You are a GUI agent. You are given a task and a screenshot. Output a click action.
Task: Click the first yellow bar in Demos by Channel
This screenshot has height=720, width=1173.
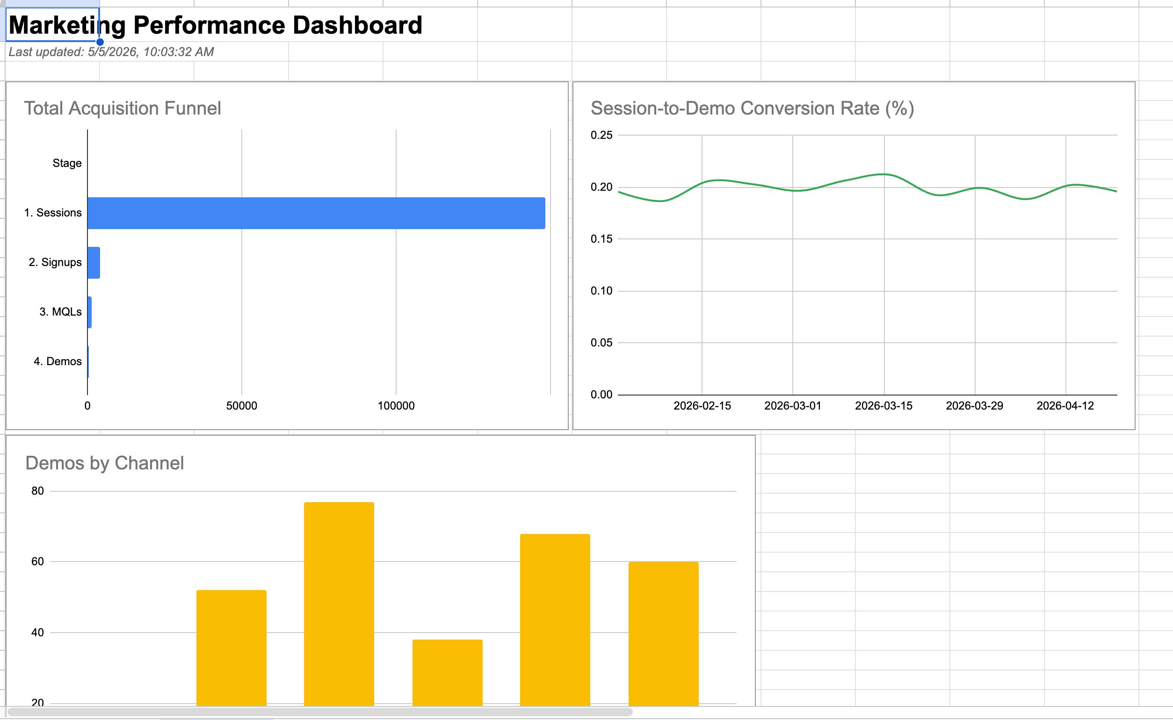click(232, 648)
